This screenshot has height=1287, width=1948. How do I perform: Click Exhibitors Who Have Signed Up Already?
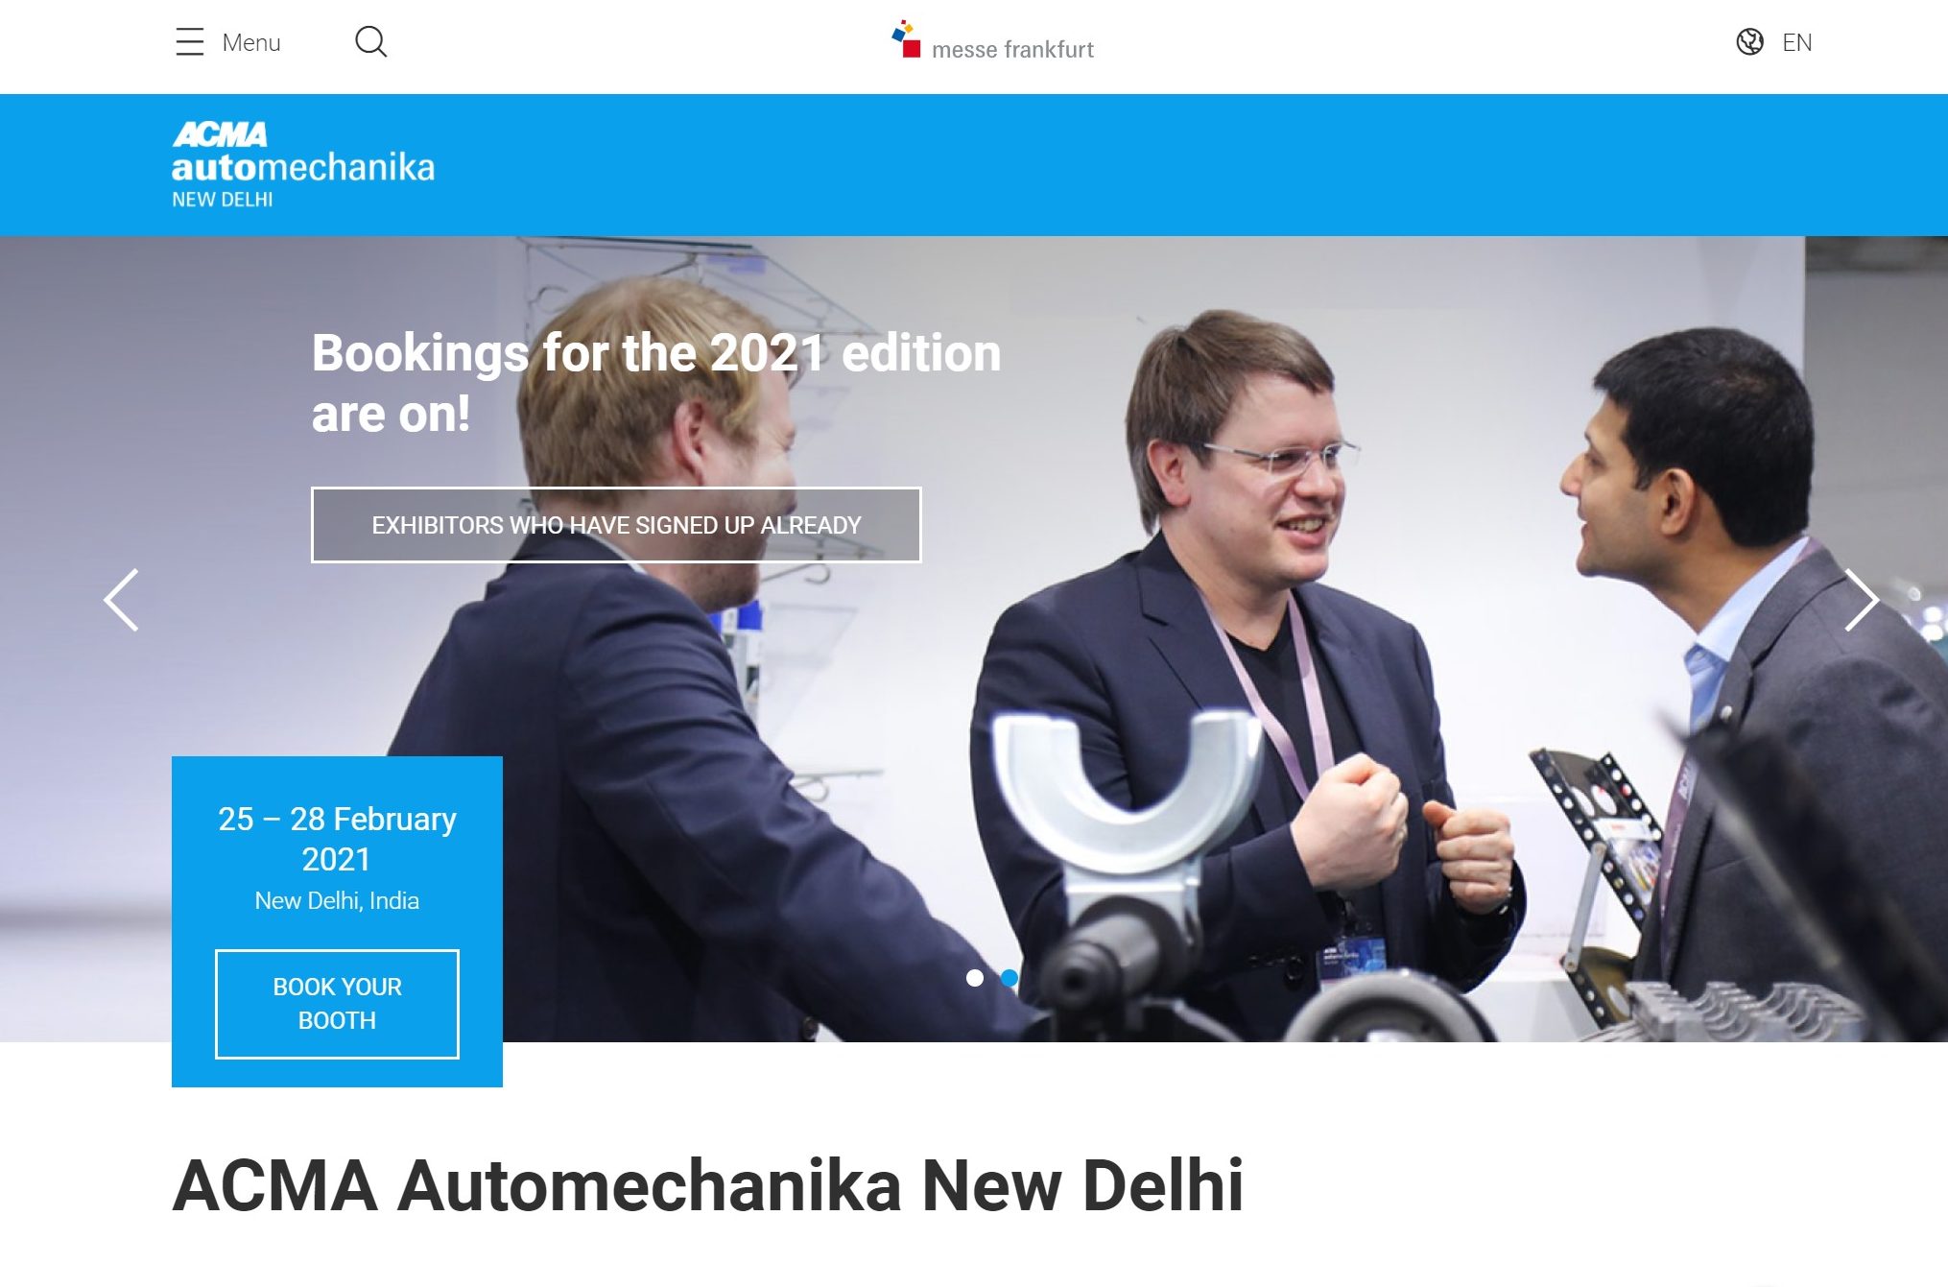click(616, 525)
